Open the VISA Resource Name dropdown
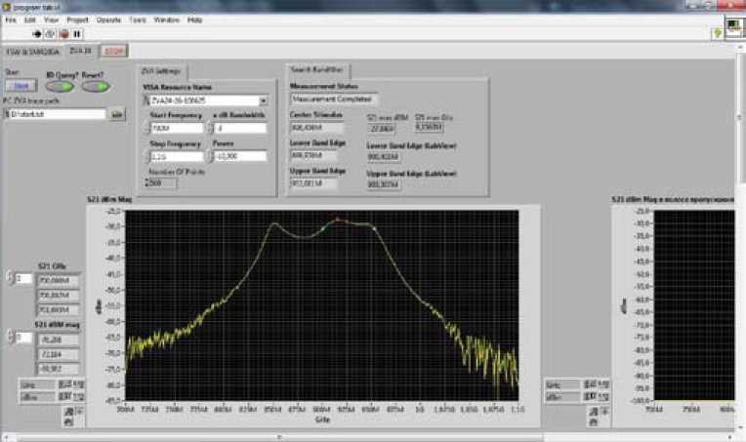The height and width of the screenshot is (442, 746). coord(264,100)
